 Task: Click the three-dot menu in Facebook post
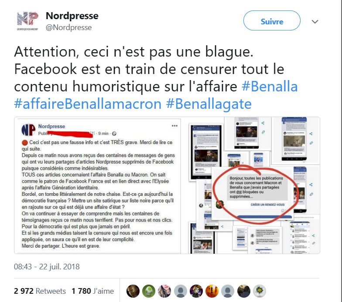174,126
